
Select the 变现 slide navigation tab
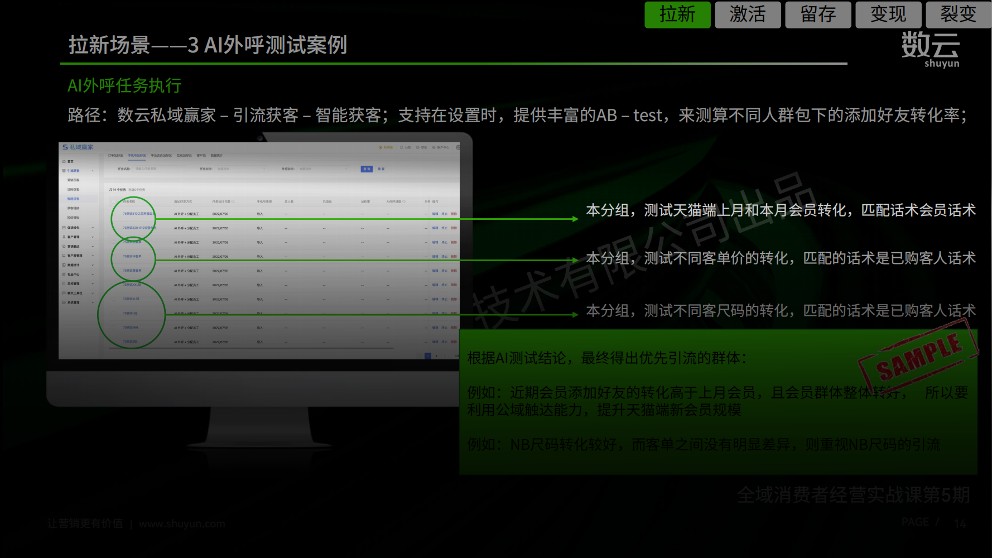click(888, 15)
